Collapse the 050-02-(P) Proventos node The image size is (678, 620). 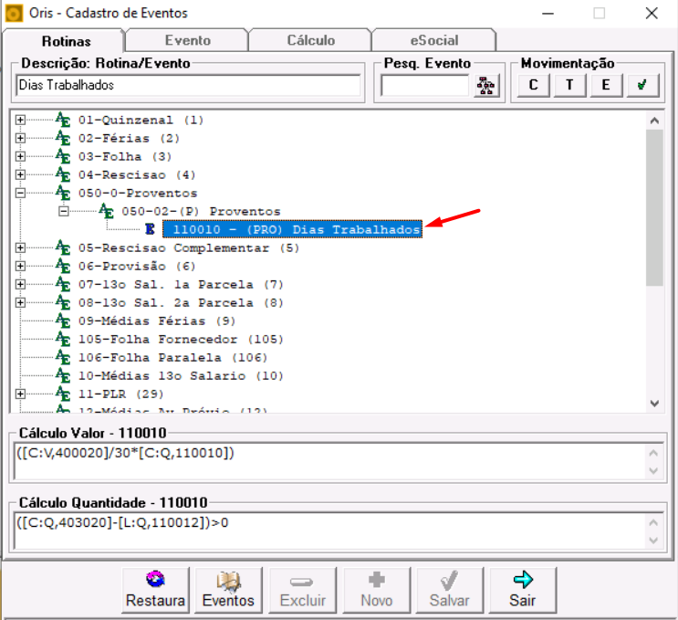pyautogui.click(x=64, y=211)
